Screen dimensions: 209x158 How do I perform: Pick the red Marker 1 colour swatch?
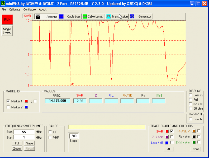[x=26, y=101]
